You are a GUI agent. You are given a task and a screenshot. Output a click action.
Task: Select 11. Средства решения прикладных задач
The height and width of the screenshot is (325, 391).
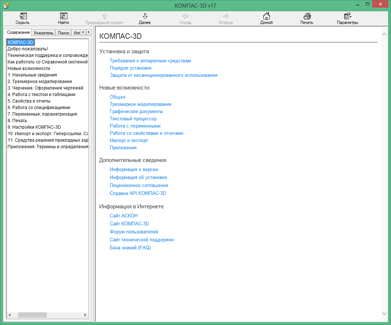pos(47,140)
